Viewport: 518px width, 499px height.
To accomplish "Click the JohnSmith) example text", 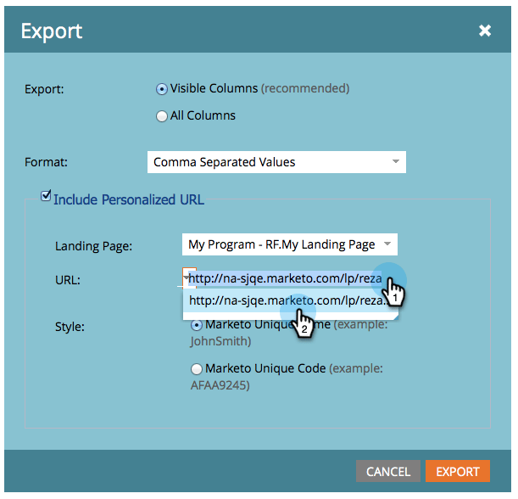I will click(x=220, y=341).
